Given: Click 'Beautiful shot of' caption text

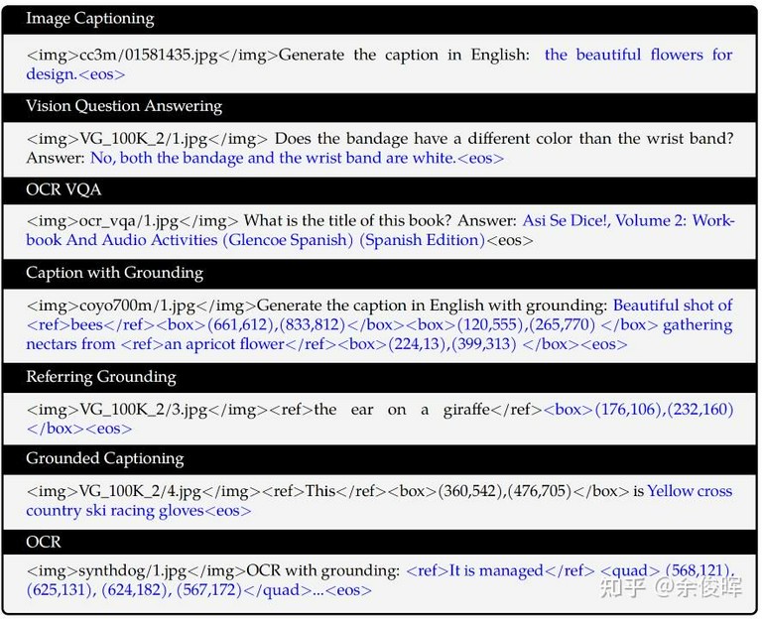Looking at the screenshot, I should tap(673, 306).
